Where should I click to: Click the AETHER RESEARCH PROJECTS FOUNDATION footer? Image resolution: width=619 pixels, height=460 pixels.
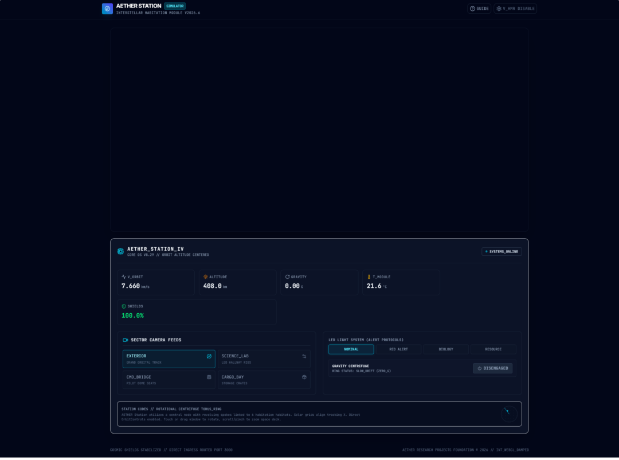[465, 450]
